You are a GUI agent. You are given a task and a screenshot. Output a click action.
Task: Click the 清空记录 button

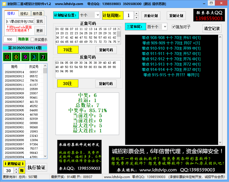point(212,28)
